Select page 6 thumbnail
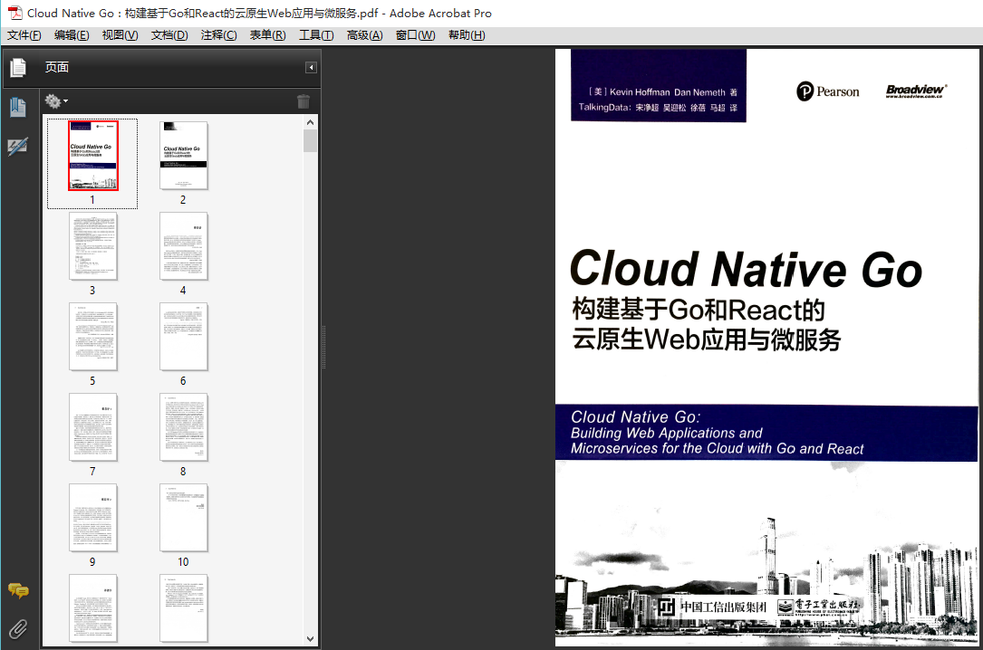 click(183, 337)
